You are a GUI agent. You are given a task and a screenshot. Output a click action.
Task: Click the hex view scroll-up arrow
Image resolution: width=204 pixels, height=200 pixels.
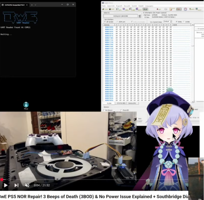[193, 25]
